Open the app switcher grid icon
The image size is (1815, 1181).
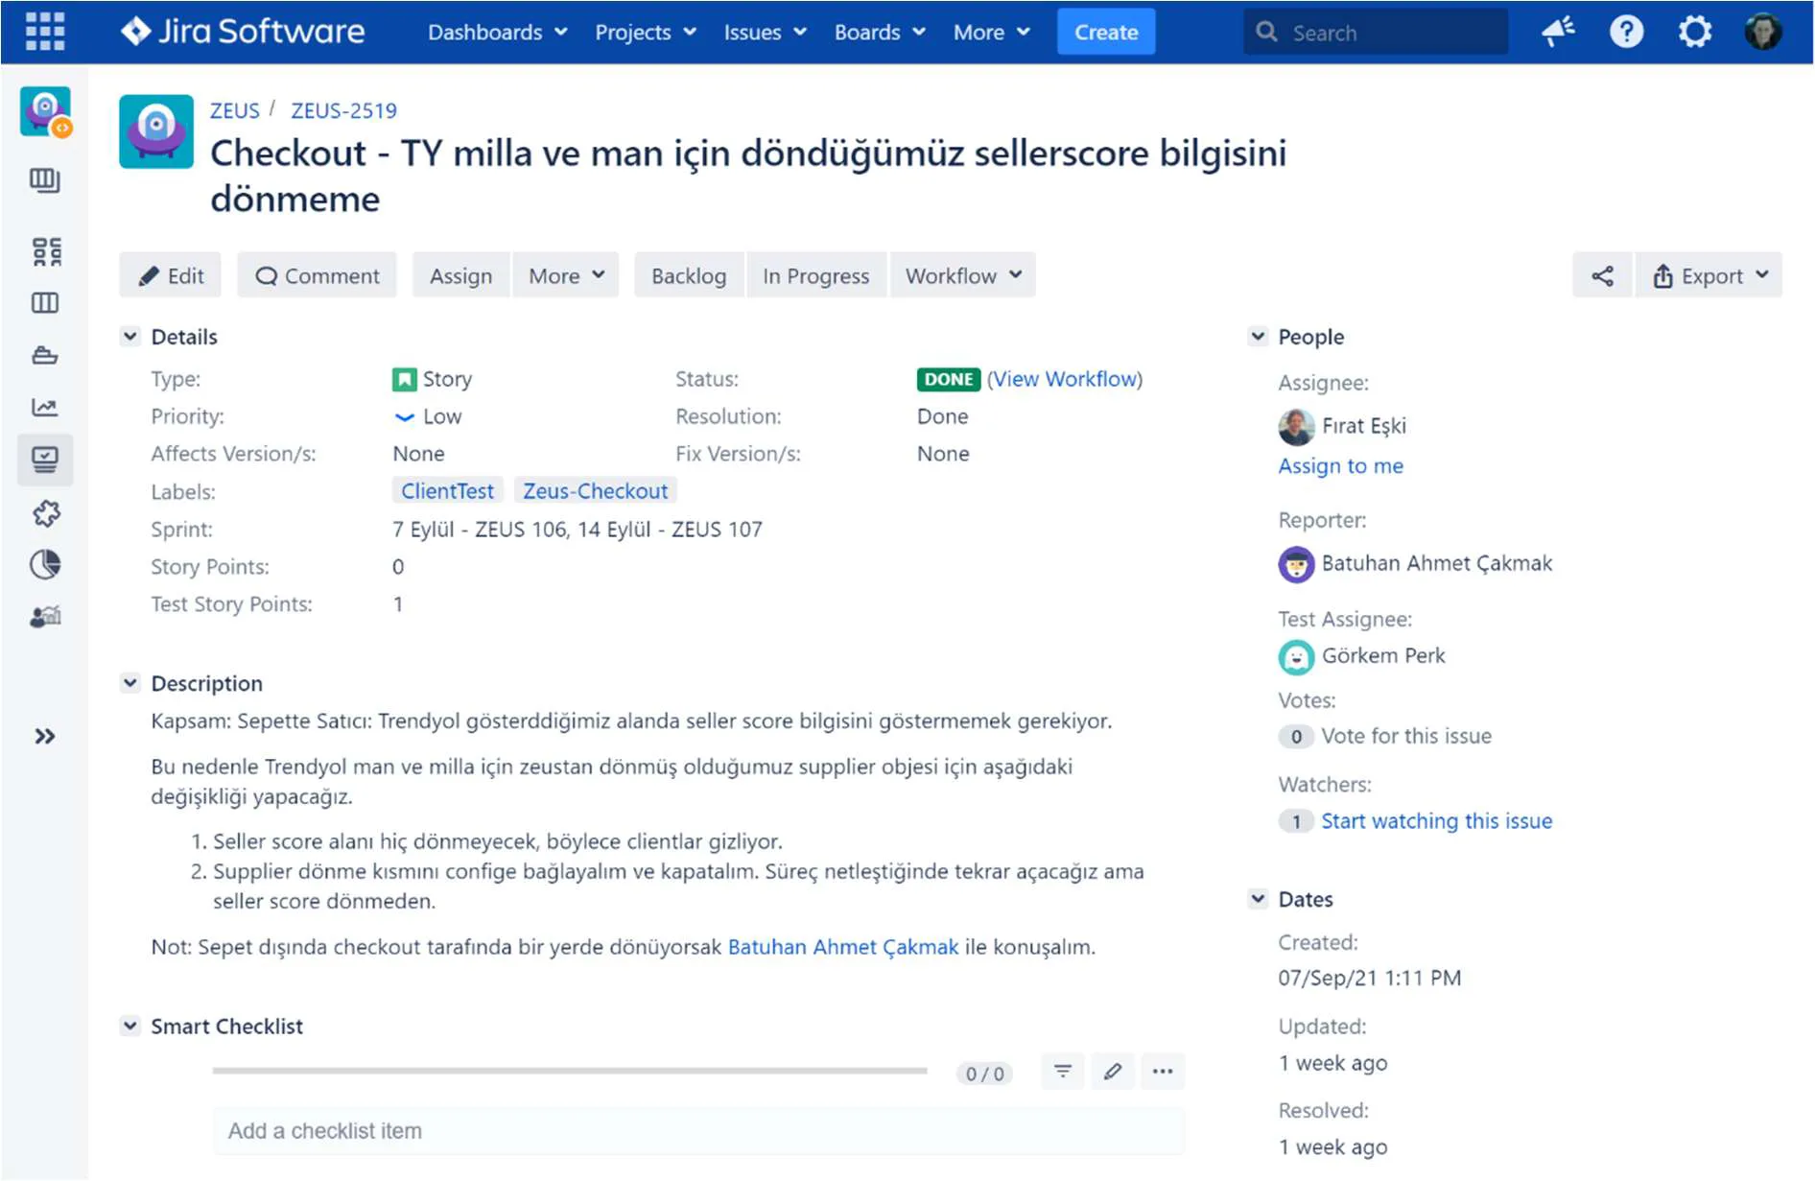coord(45,32)
